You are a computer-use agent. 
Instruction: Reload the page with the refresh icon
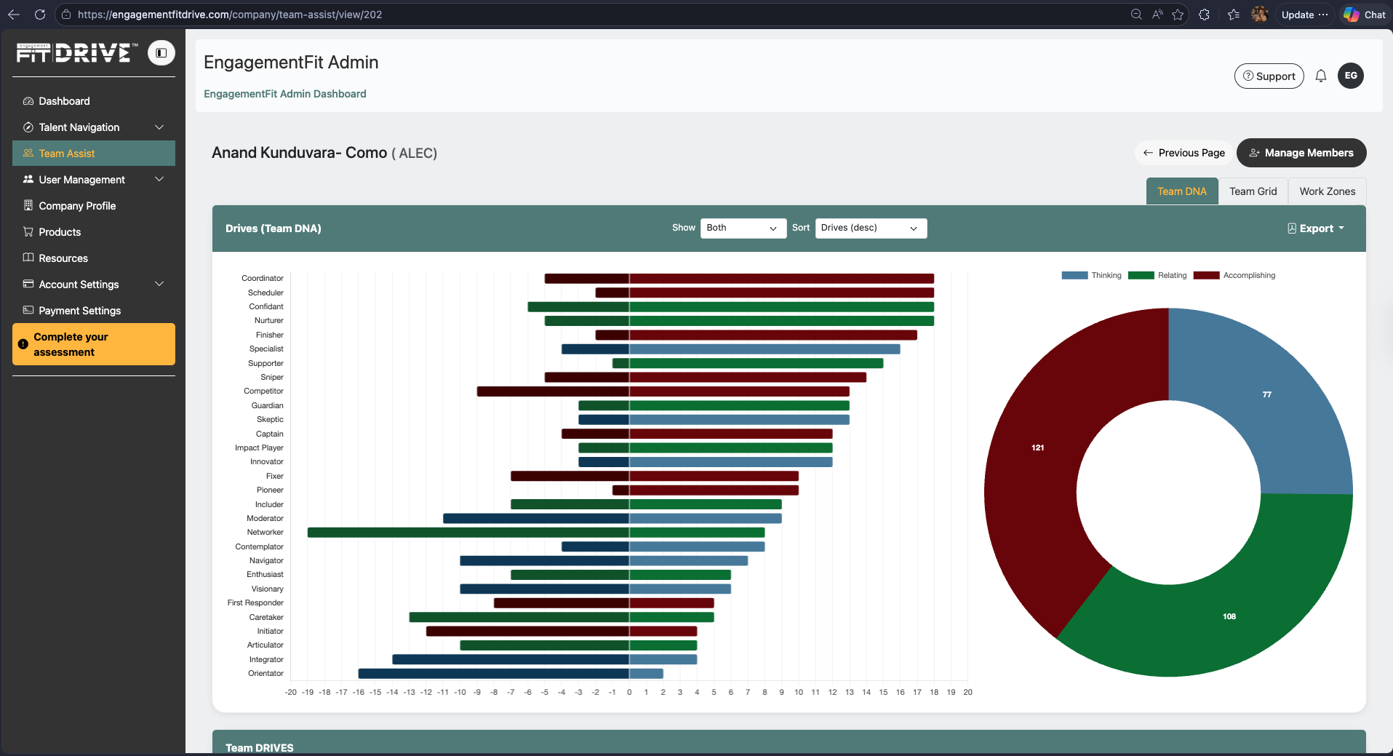coord(40,15)
